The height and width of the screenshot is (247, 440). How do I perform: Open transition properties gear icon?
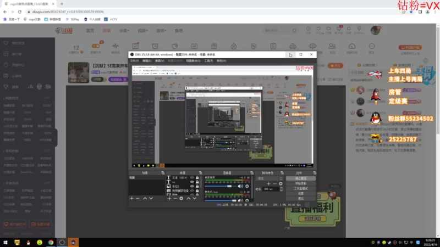pyautogui.click(x=280, y=184)
